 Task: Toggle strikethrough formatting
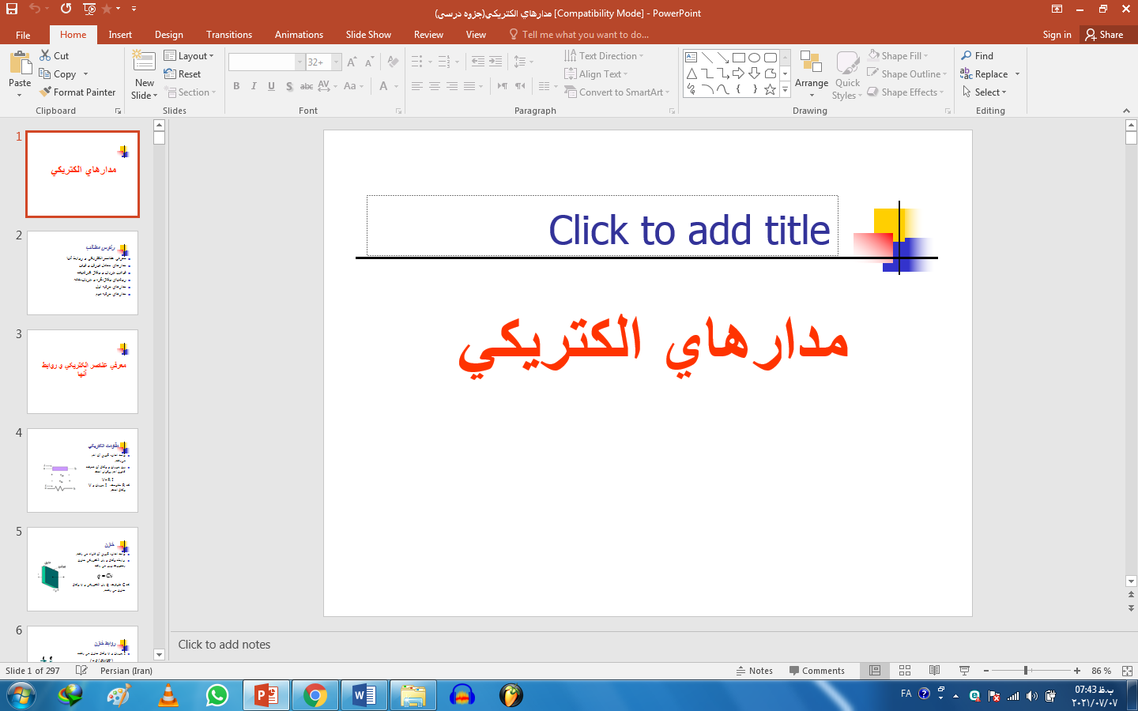tap(307, 86)
